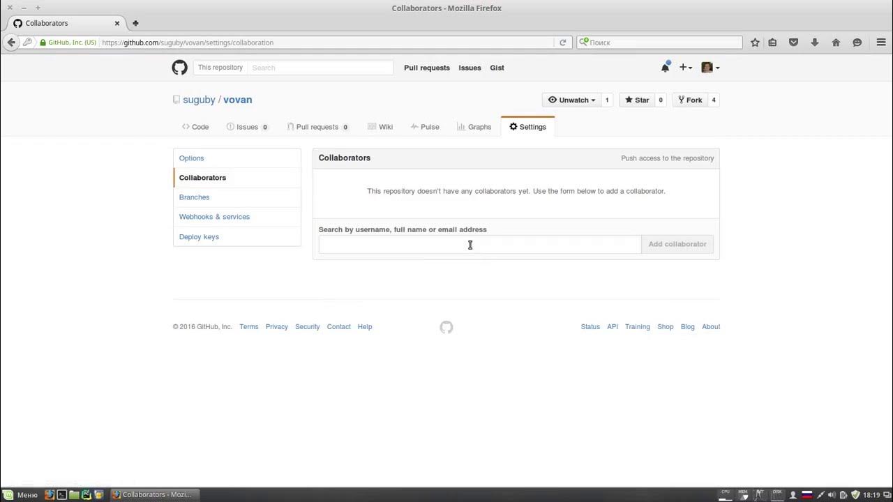Click the GitHub Octocat logo in header
Viewport: 893px width, 502px height.
tap(179, 68)
